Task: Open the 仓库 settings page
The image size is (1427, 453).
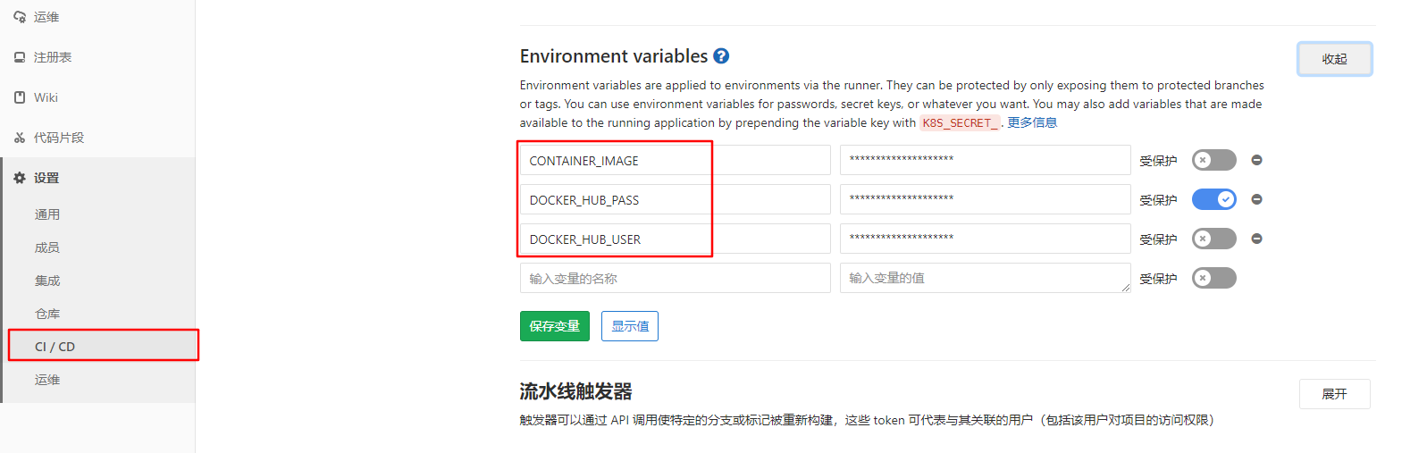Action: pyautogui.click(x=47, y=314)
